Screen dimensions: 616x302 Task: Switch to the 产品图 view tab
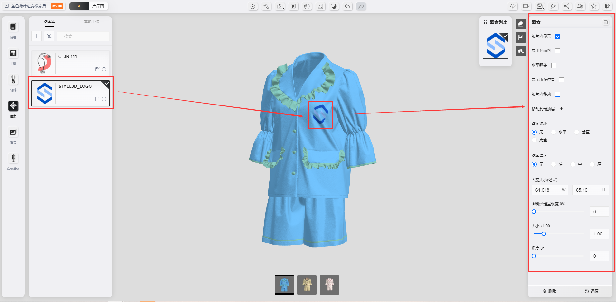(x=98, y=6)
